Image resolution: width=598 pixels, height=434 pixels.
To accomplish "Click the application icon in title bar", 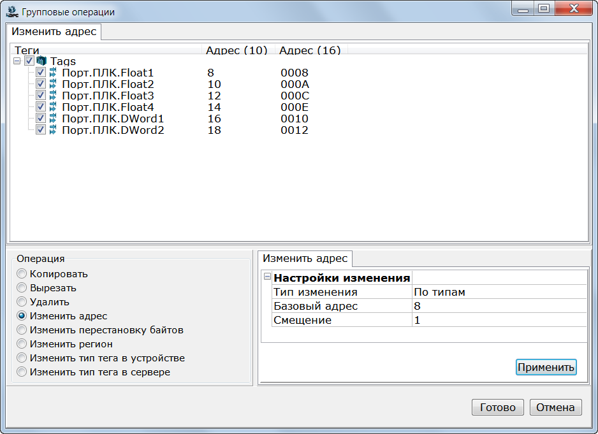I will coord(11,12).
